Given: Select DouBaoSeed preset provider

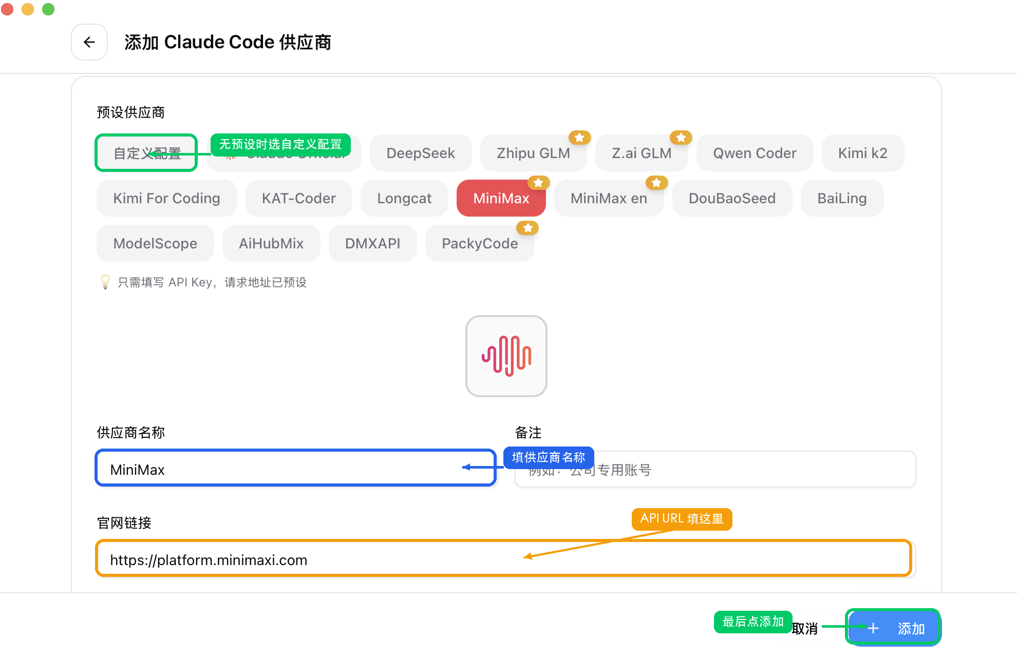Looking at the screenshot, I should pyautogui.click(x=732, y=198).
